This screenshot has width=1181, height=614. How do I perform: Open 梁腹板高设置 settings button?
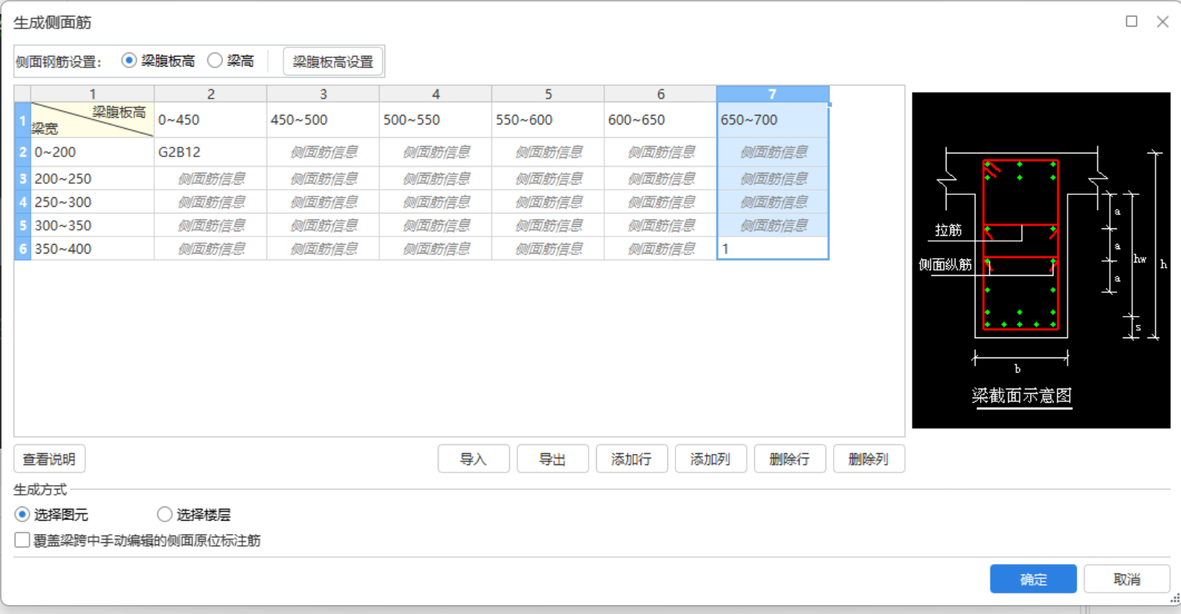coord(333,62)
